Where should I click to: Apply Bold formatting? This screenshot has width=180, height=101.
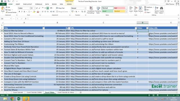click(19, 12)
